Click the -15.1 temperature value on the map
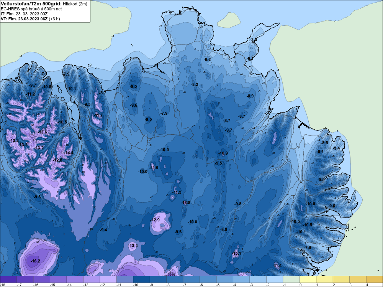Image resolution: width=383 pixels, height=287 pixels. click(236, 253)
